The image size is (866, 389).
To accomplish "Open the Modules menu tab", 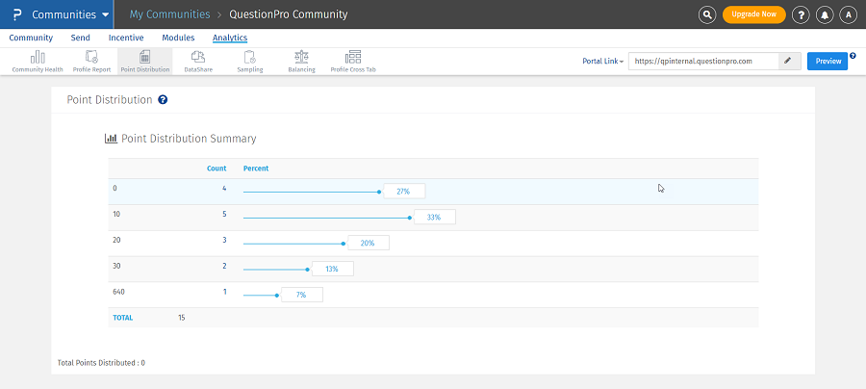I will click(178, 38).
